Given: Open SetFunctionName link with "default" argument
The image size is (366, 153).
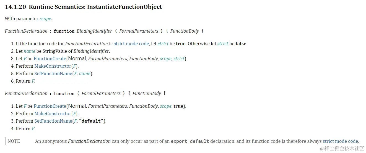Looking at the screenshot, I should [53, 121].
